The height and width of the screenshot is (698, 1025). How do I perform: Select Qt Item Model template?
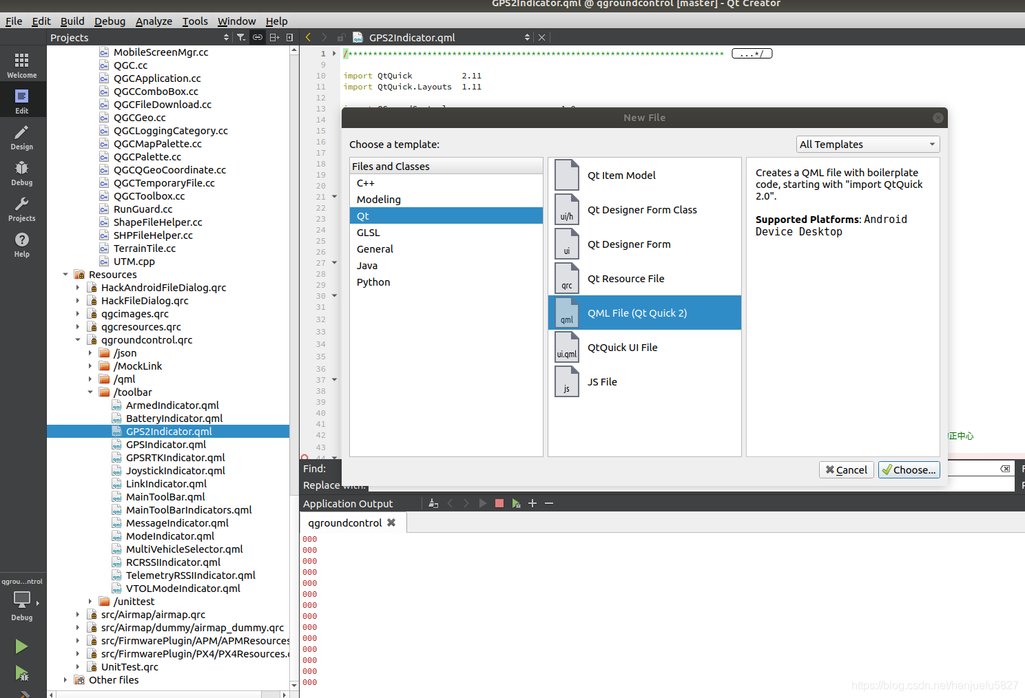pyautogui.click(x=645, y=175)
